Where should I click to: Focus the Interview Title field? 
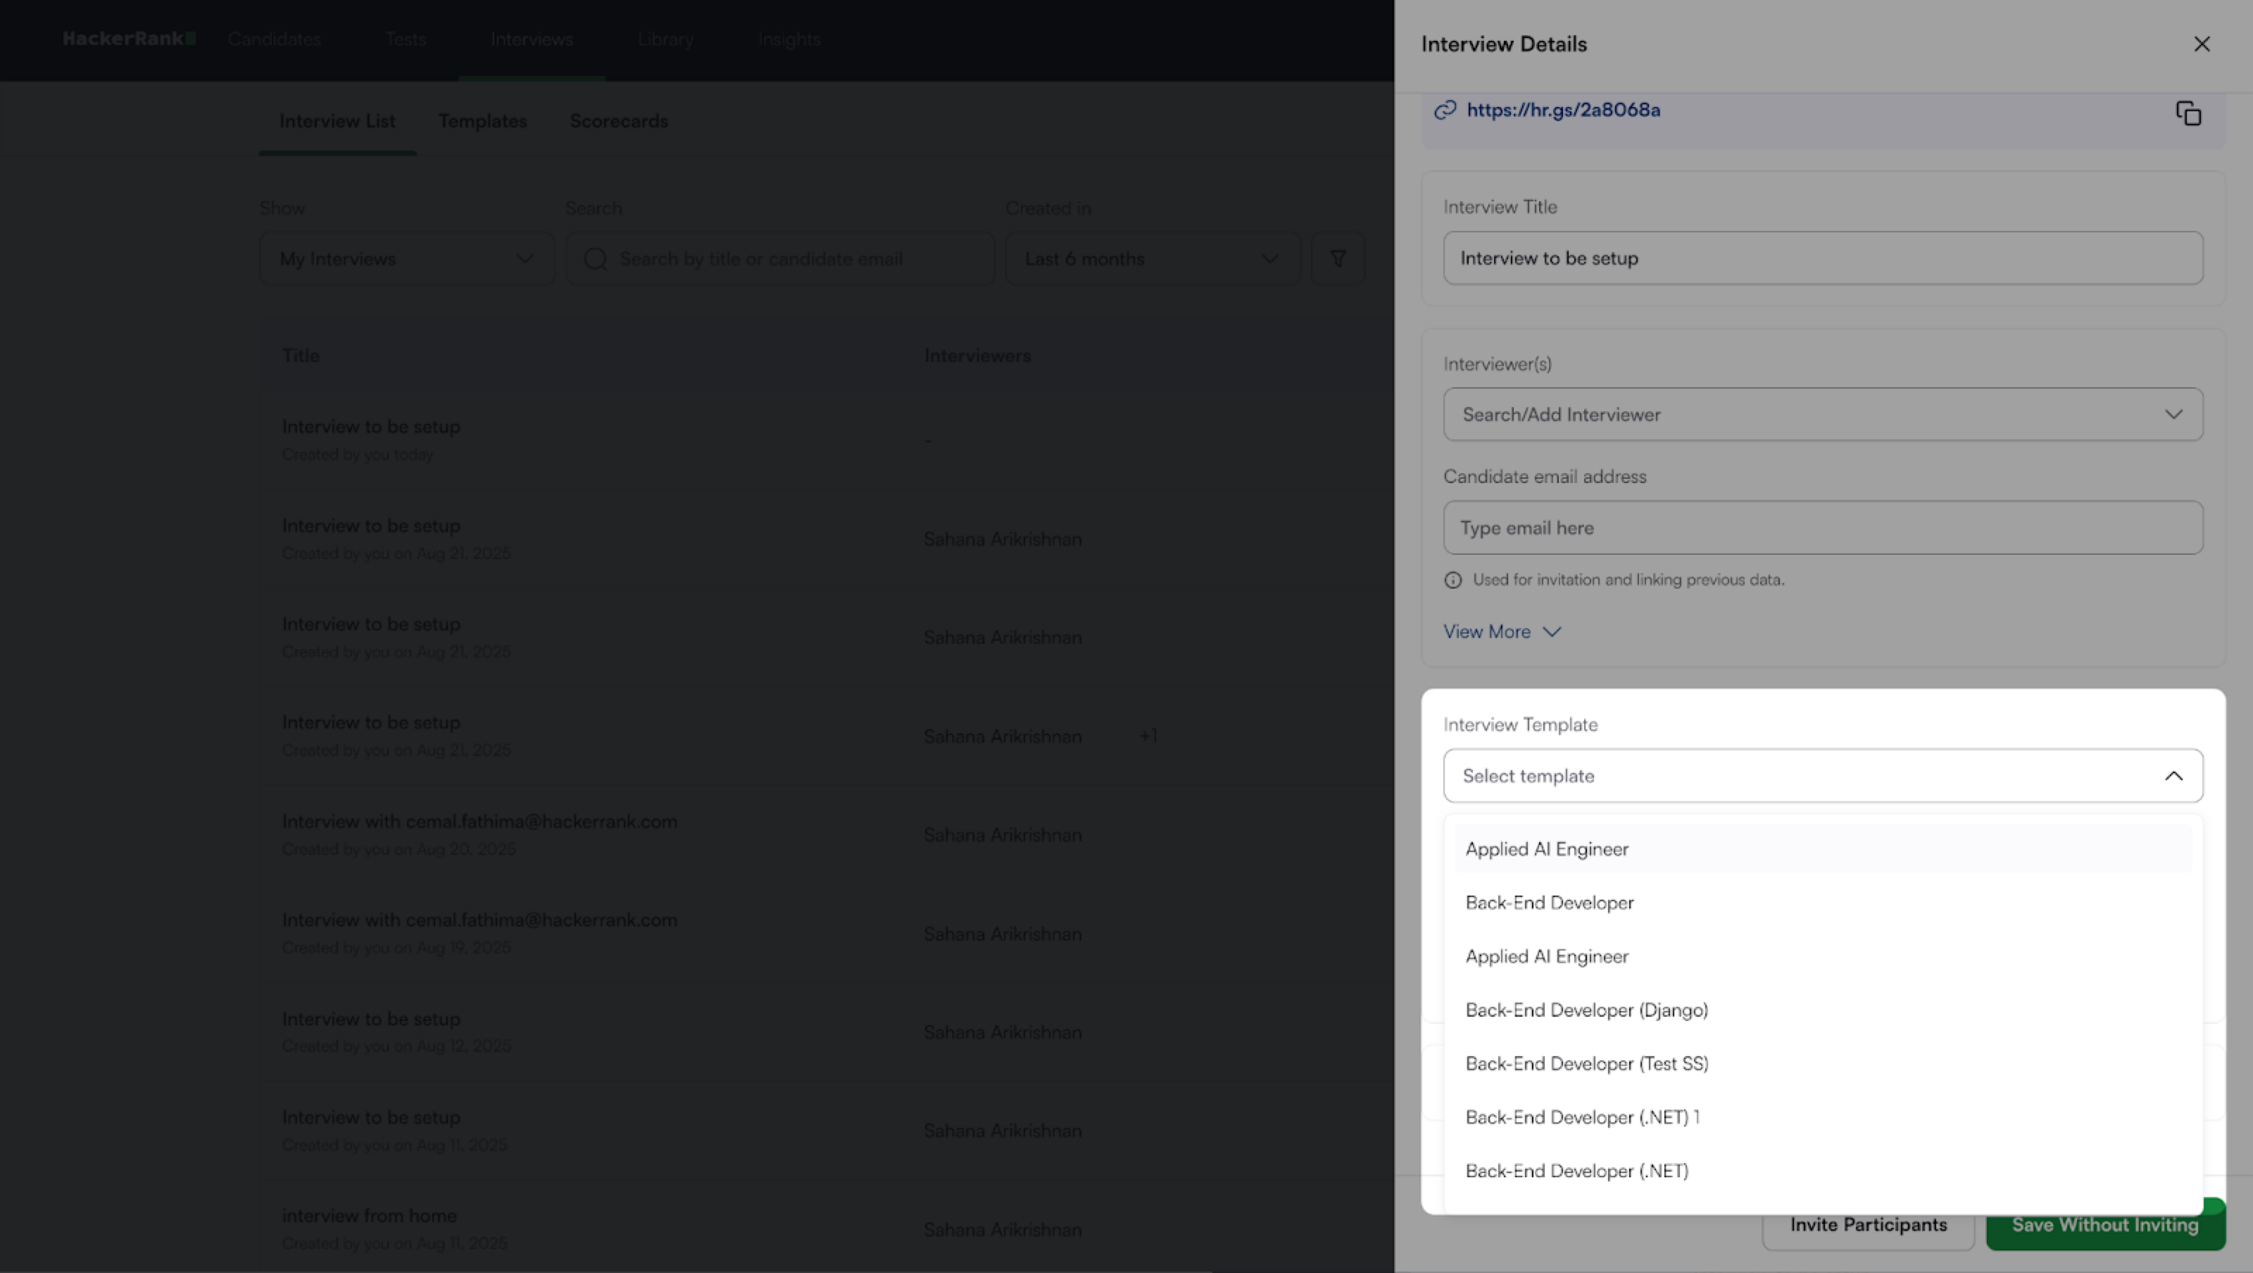tap(1823, 258)
